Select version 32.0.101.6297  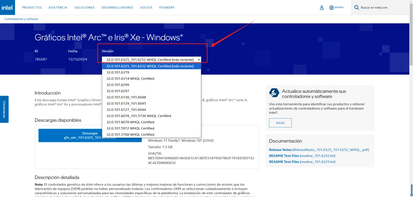click(152, 91)
